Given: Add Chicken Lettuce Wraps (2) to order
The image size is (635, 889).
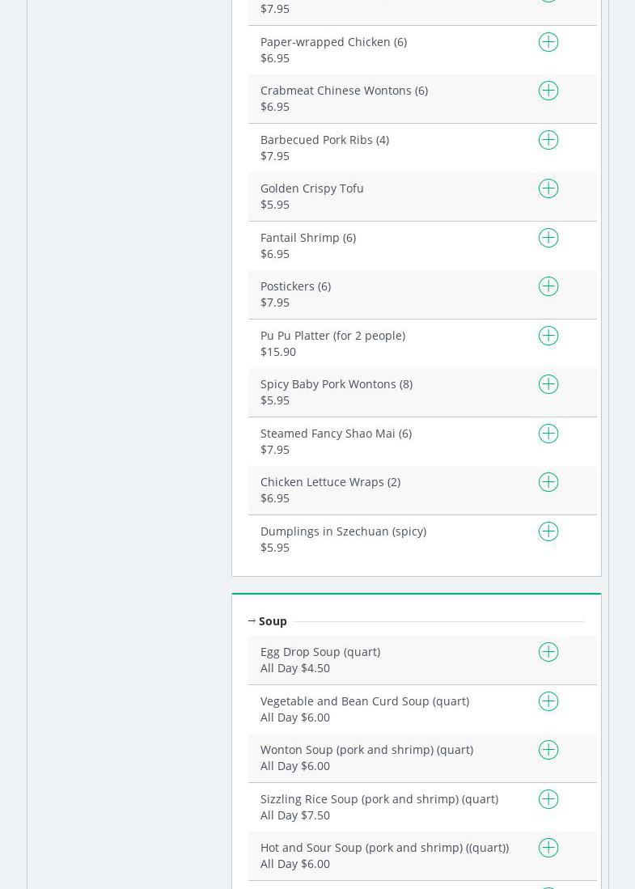Looking at the screenshot, I should tap(548, 482).
